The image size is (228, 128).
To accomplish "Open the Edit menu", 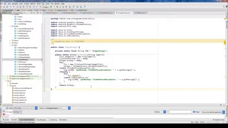I will [x=5, y=4].
